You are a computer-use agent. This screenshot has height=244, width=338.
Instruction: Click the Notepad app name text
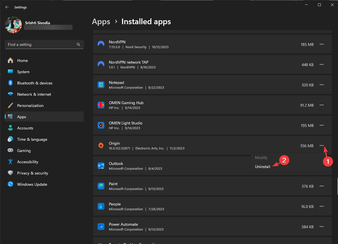pos(117,82)
